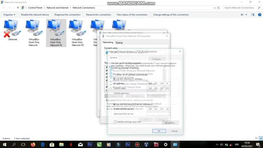This screenshot has height=148, width=263.
Task: Toggle the Microsoft LLDP Protocol Driver checkbox
Action: click(107, 87)
